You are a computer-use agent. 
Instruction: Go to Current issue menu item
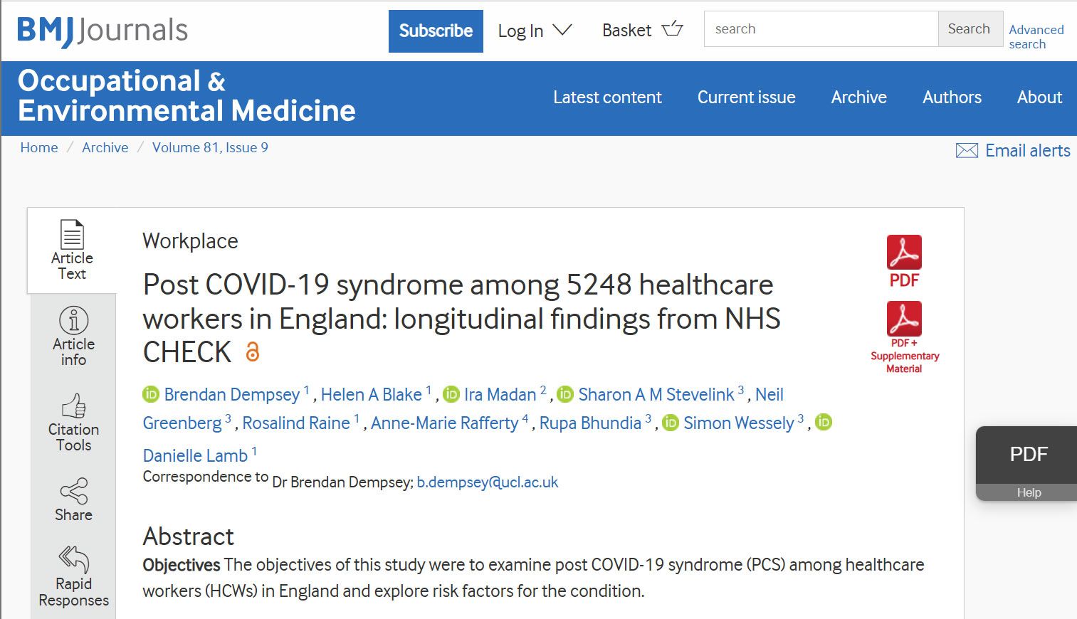point(746,97)
